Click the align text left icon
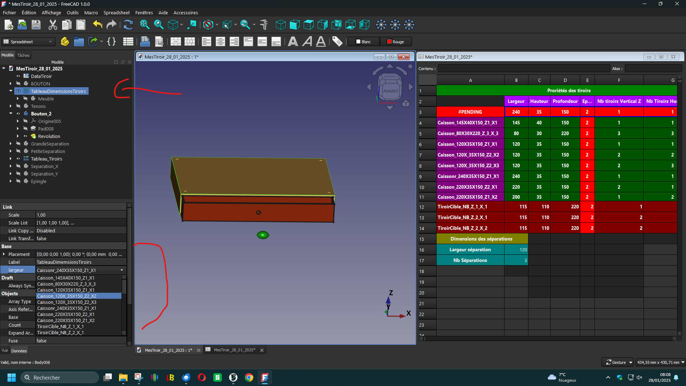Screen dimensions: 686x386 tap(207, 42)
